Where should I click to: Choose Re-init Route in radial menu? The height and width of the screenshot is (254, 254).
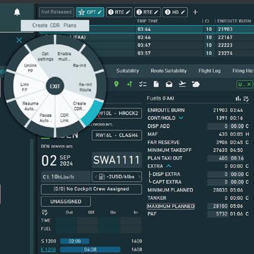coord(85,87)
